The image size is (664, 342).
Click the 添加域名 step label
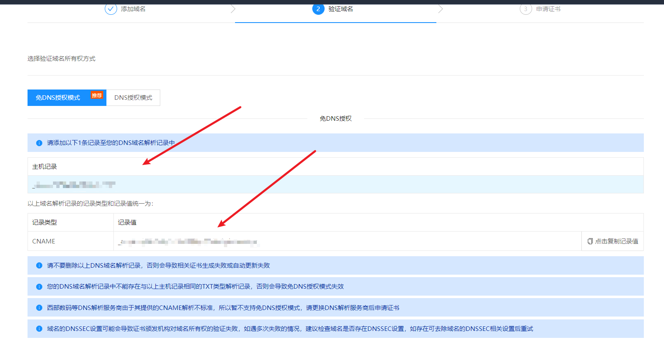click(133, 9)
